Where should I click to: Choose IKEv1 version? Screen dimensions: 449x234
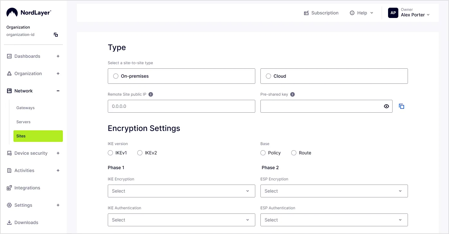coord(110,153)
